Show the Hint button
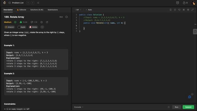197x111 pixels. pyautogui.click(x=61, y=17)
